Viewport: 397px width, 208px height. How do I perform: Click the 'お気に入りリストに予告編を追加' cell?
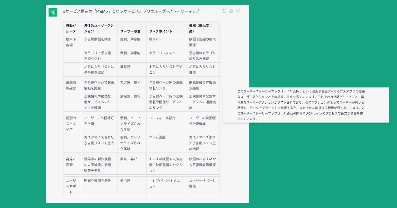(x=99, y=70)
